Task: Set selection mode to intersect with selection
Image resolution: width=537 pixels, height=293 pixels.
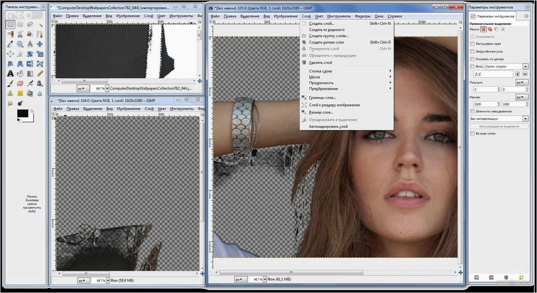Action: (503, 29)
